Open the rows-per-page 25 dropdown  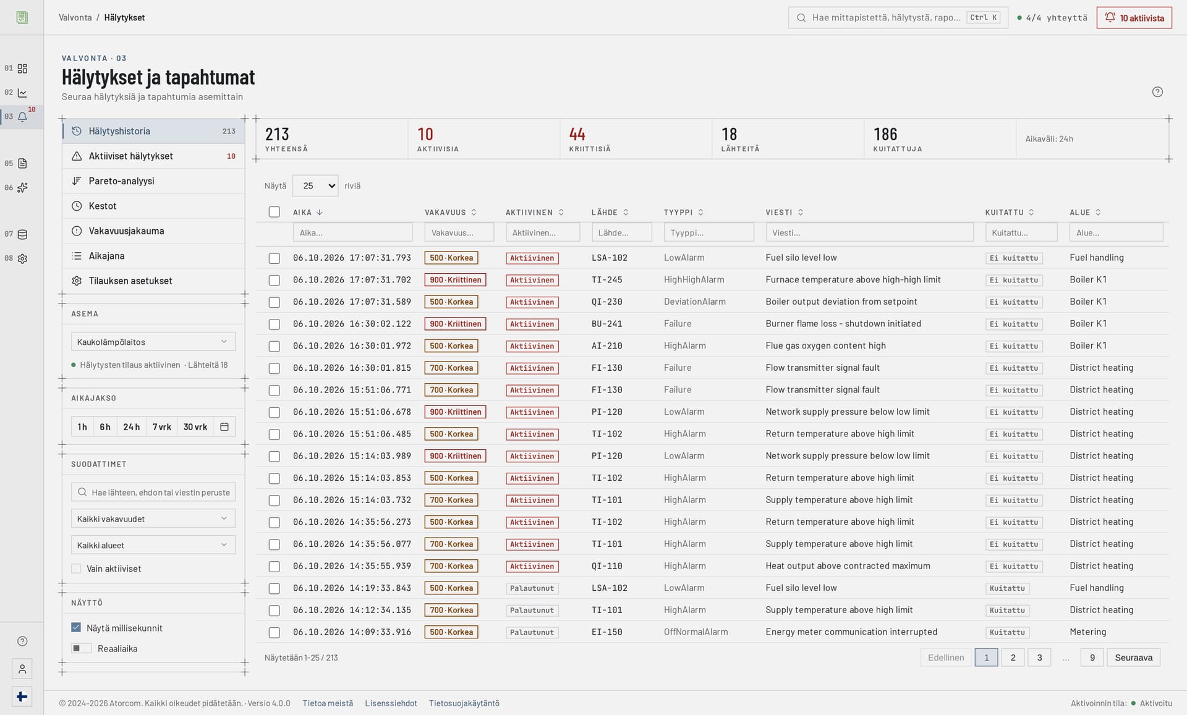(315, 186)
